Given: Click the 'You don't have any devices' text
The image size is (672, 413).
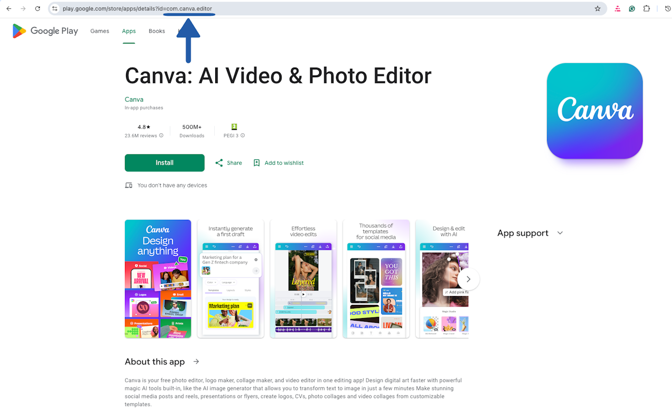Looking at the screenshot, I should click(x=172, y=185).
